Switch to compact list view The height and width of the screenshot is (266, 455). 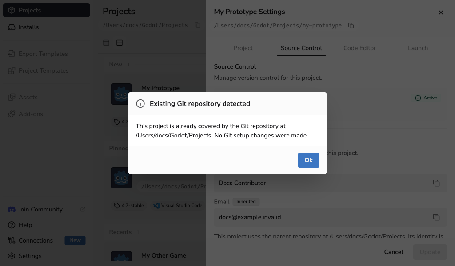(106, 43)
